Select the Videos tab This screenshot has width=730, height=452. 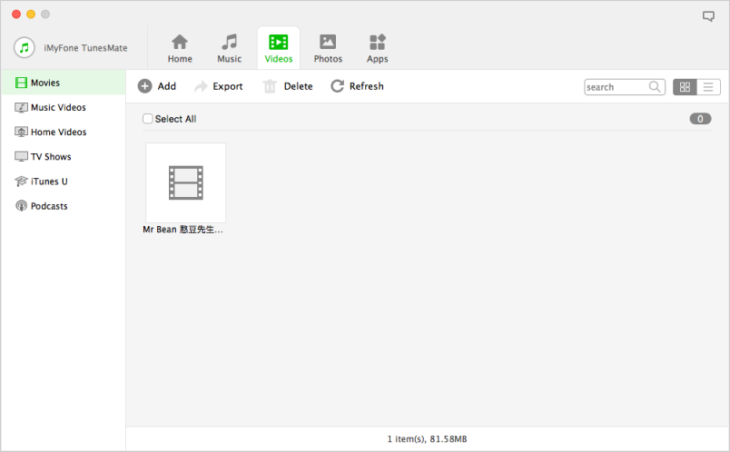(279, 48)
